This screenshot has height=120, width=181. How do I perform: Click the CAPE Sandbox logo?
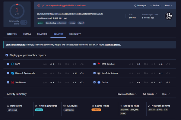point(99,64)
